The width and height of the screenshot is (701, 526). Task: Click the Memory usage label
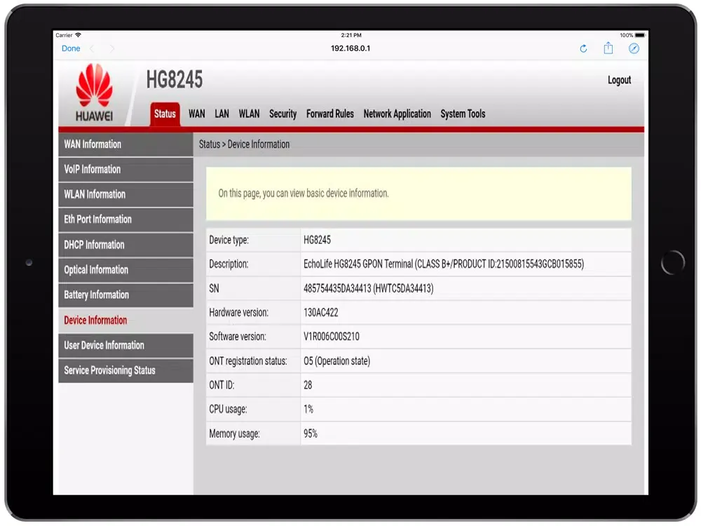coord(234,433)
